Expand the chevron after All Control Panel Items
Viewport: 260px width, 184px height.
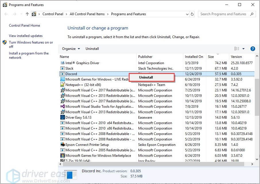(108, 14)
